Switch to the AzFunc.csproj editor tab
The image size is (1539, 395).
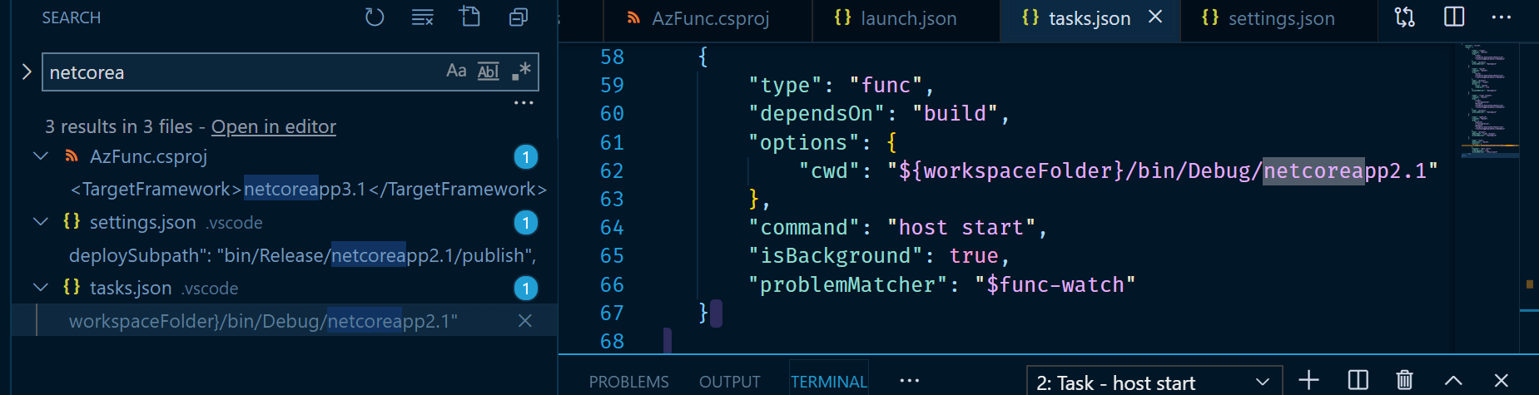pyautogui.click(x=707, y=19)
